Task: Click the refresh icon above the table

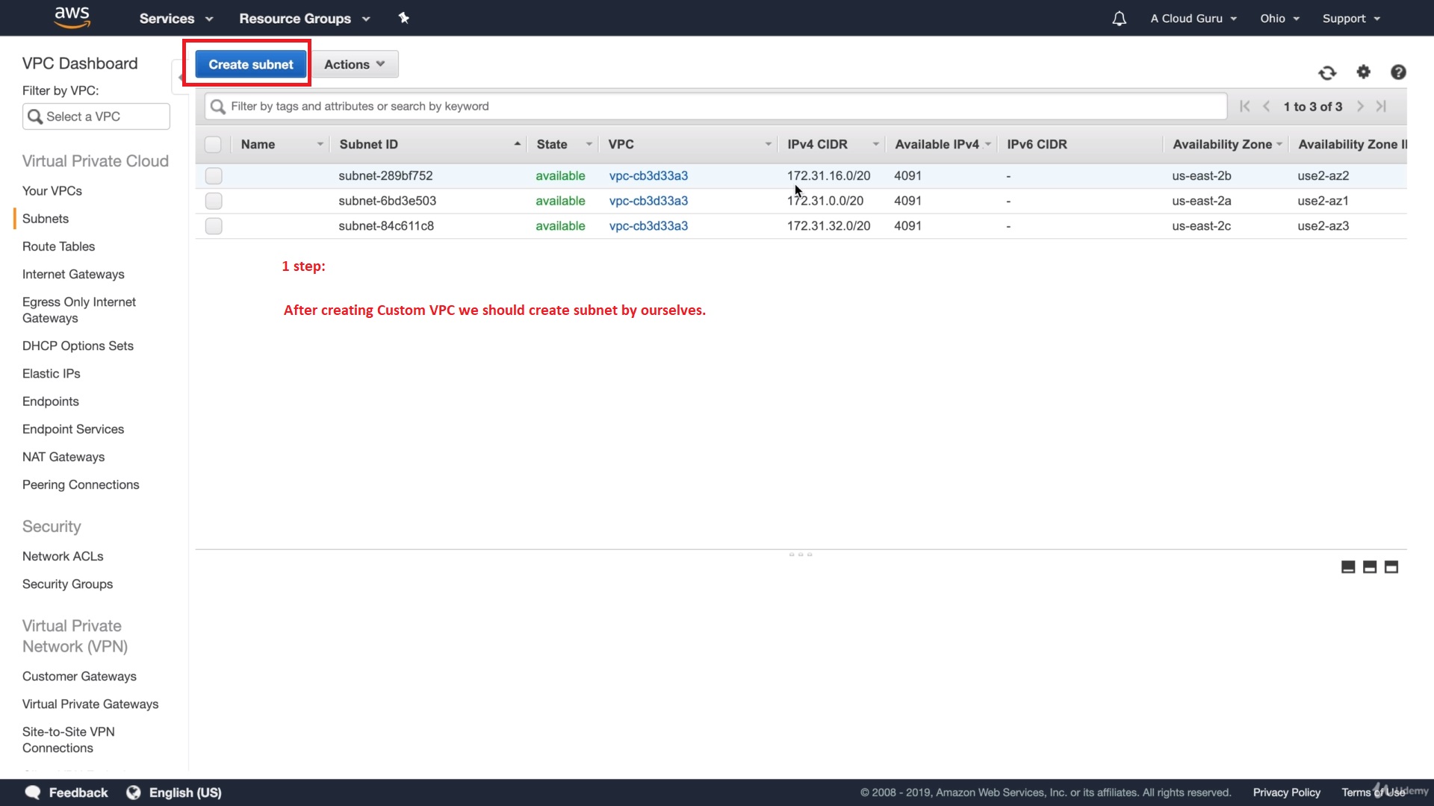Action: [1327, 72]
